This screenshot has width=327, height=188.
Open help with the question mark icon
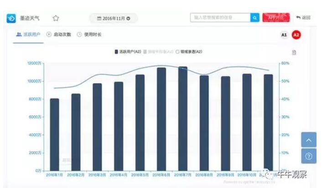tap(309, 156)
